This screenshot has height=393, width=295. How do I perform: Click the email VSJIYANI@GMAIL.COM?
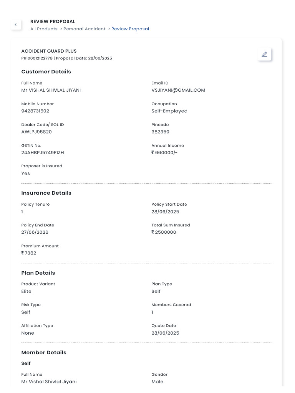(x=178, y=90)
